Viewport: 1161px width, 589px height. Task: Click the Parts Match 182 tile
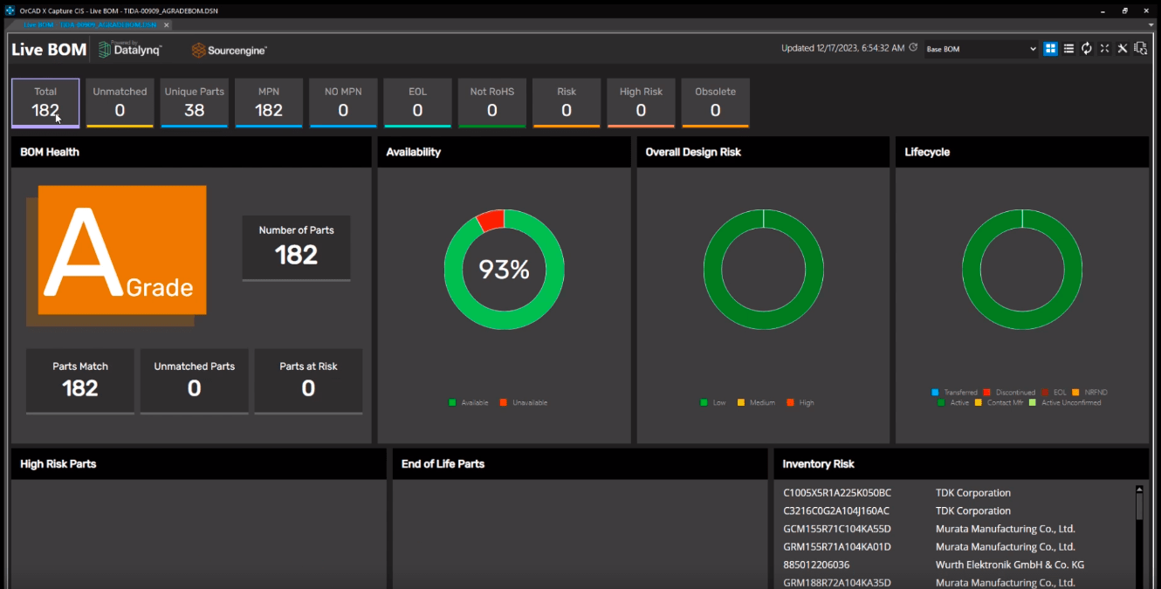tap(80, 380)
